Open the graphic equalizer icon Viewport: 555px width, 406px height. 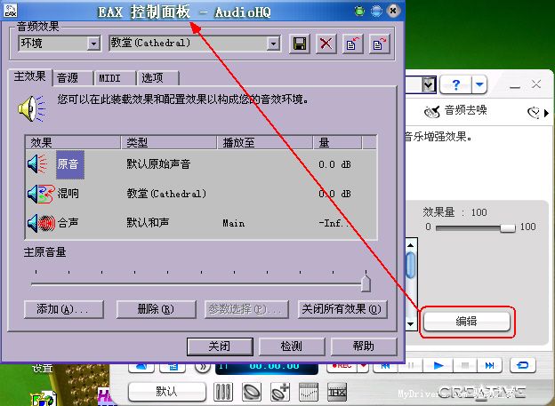(309, 392)
